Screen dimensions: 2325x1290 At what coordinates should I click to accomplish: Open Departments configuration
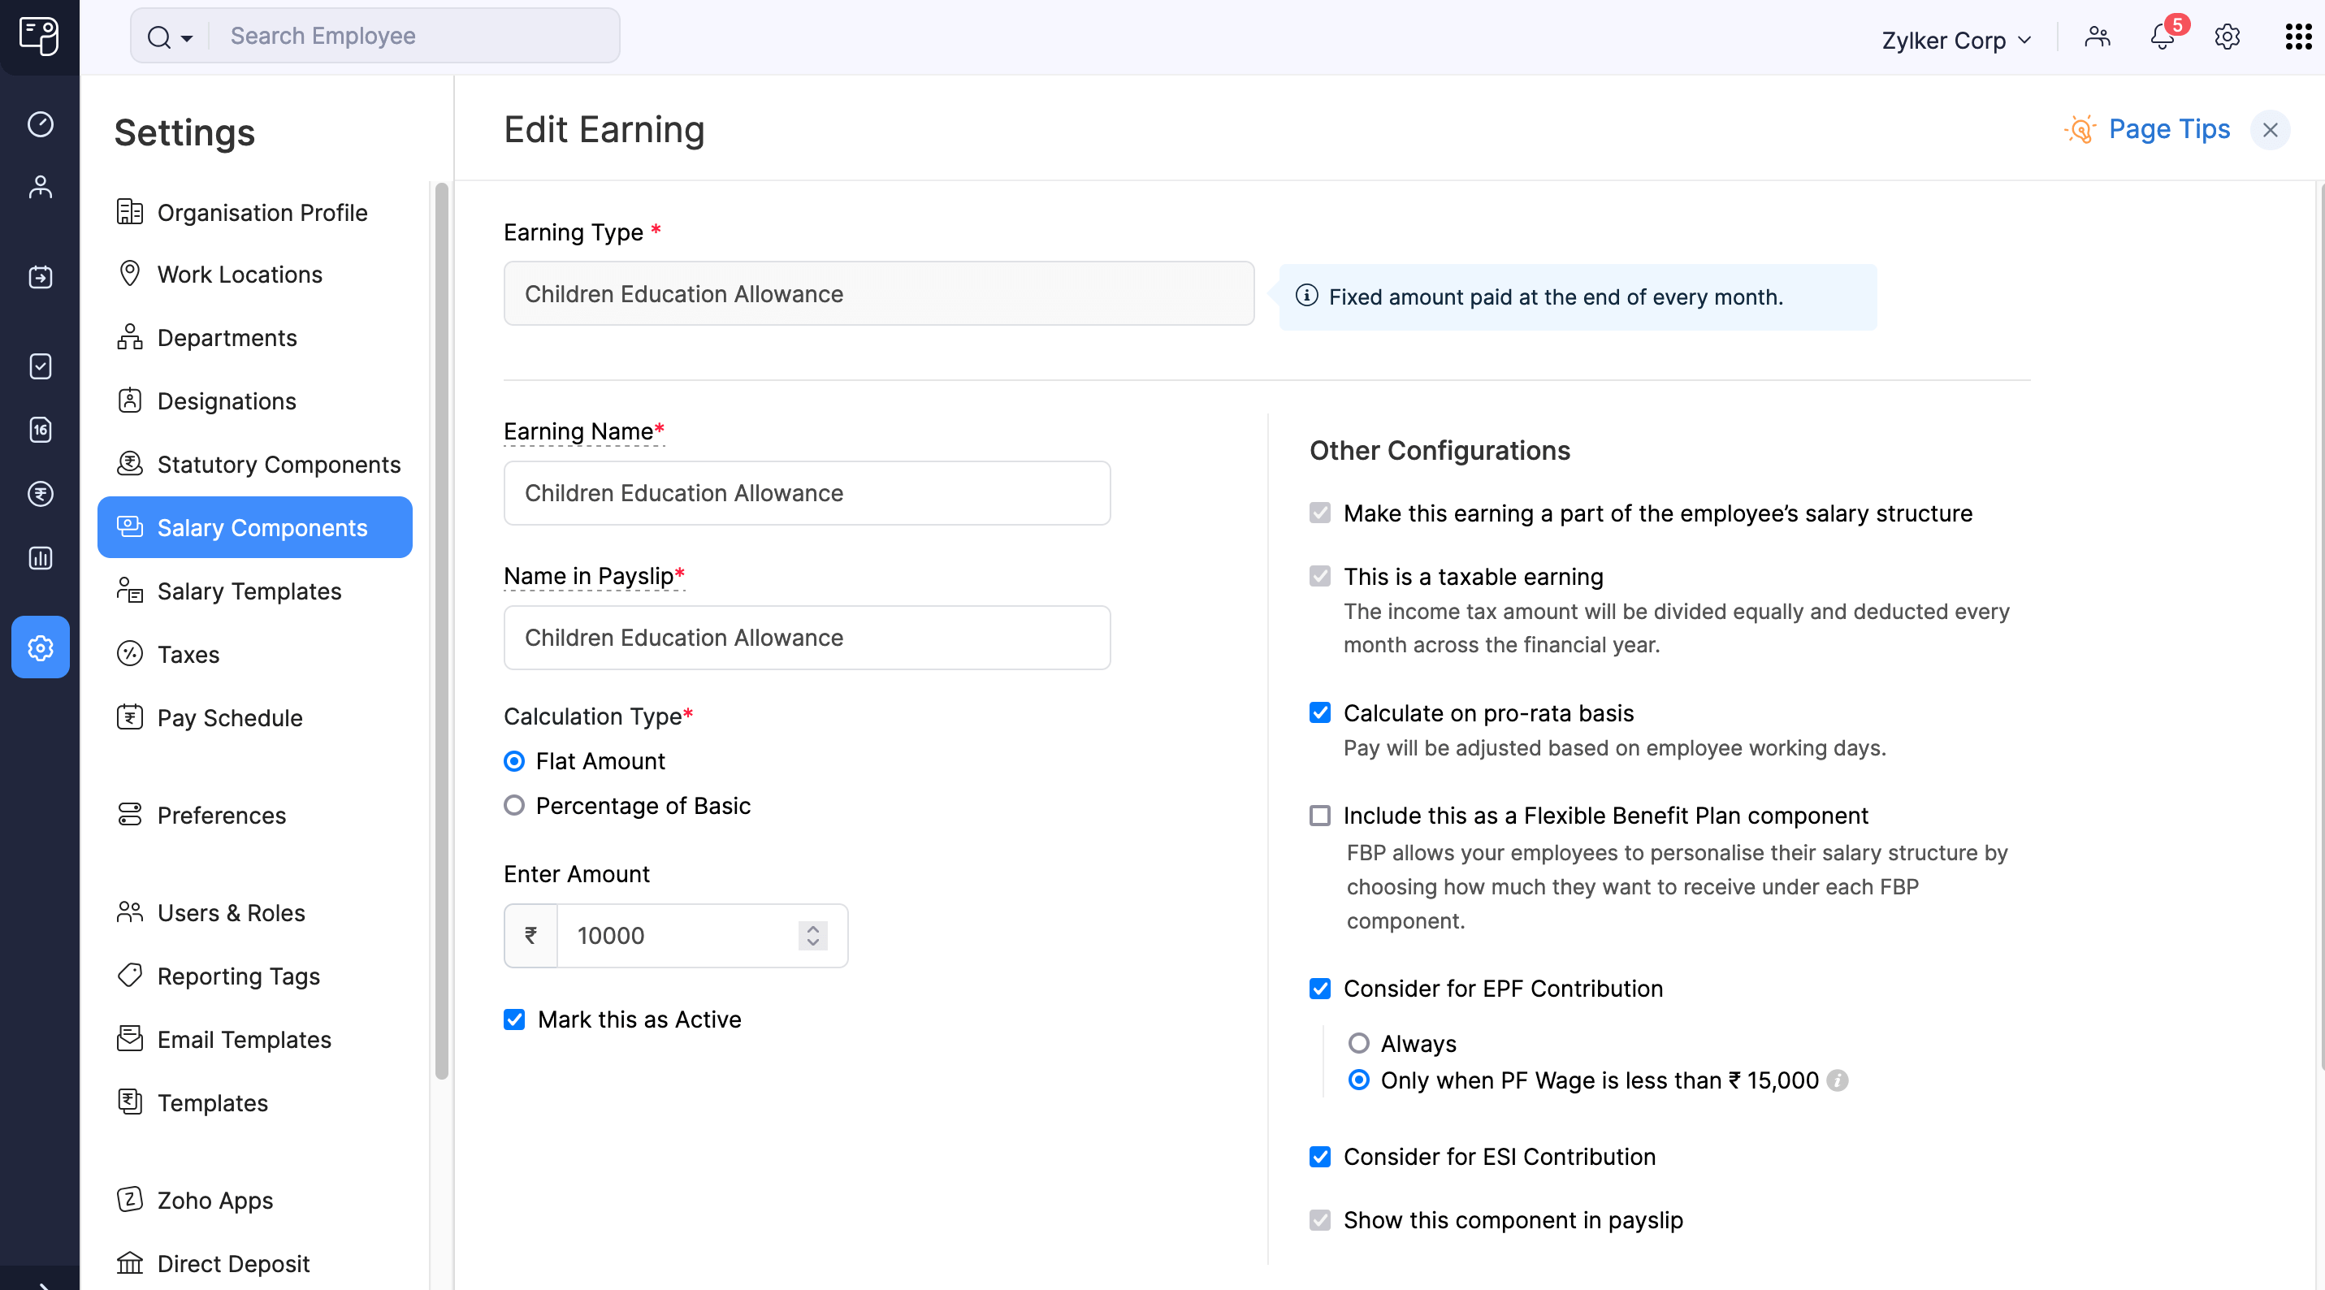tap(227, 337)
